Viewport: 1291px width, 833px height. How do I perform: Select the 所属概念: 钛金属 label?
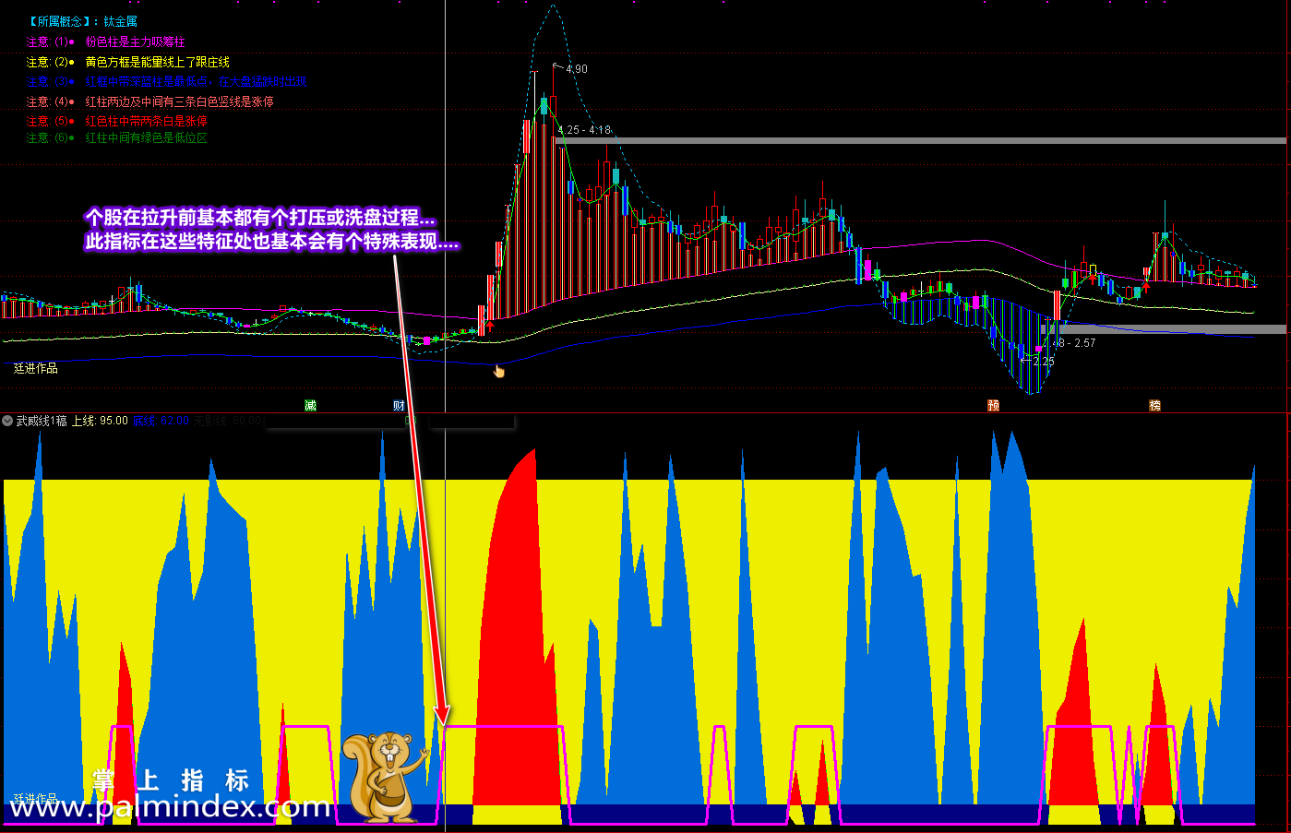[x=82, y=21]
